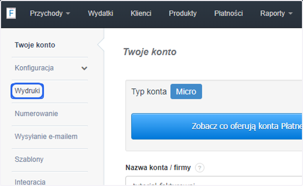This screenshot has height=186, width=303.
Task: Click Zobacz co oferują konta Płatne button
Action: [217, 126]
